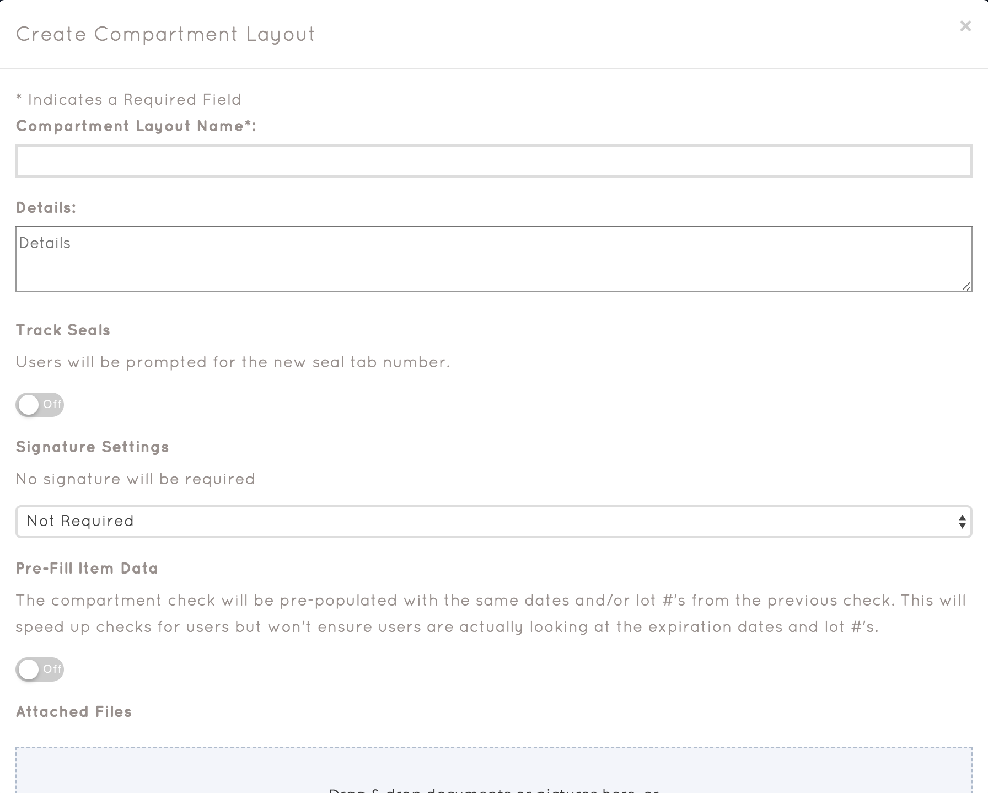Click the No signature will be required text
The image size is (988, 793).
pyautogui.click(x=136, y=479)
